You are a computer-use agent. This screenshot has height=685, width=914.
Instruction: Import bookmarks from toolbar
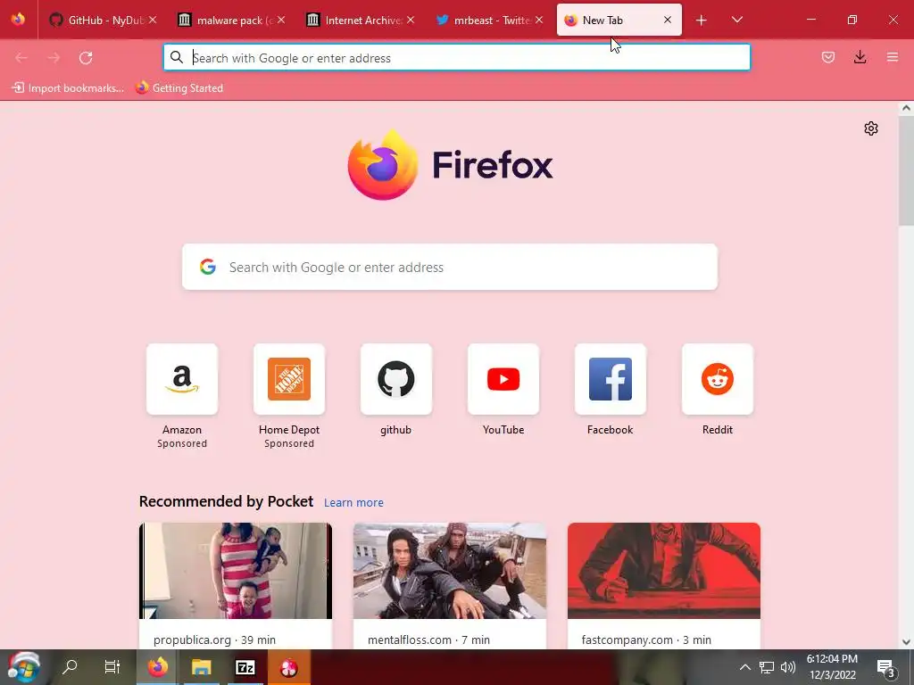pyautogui.click(x=68, y=88)
